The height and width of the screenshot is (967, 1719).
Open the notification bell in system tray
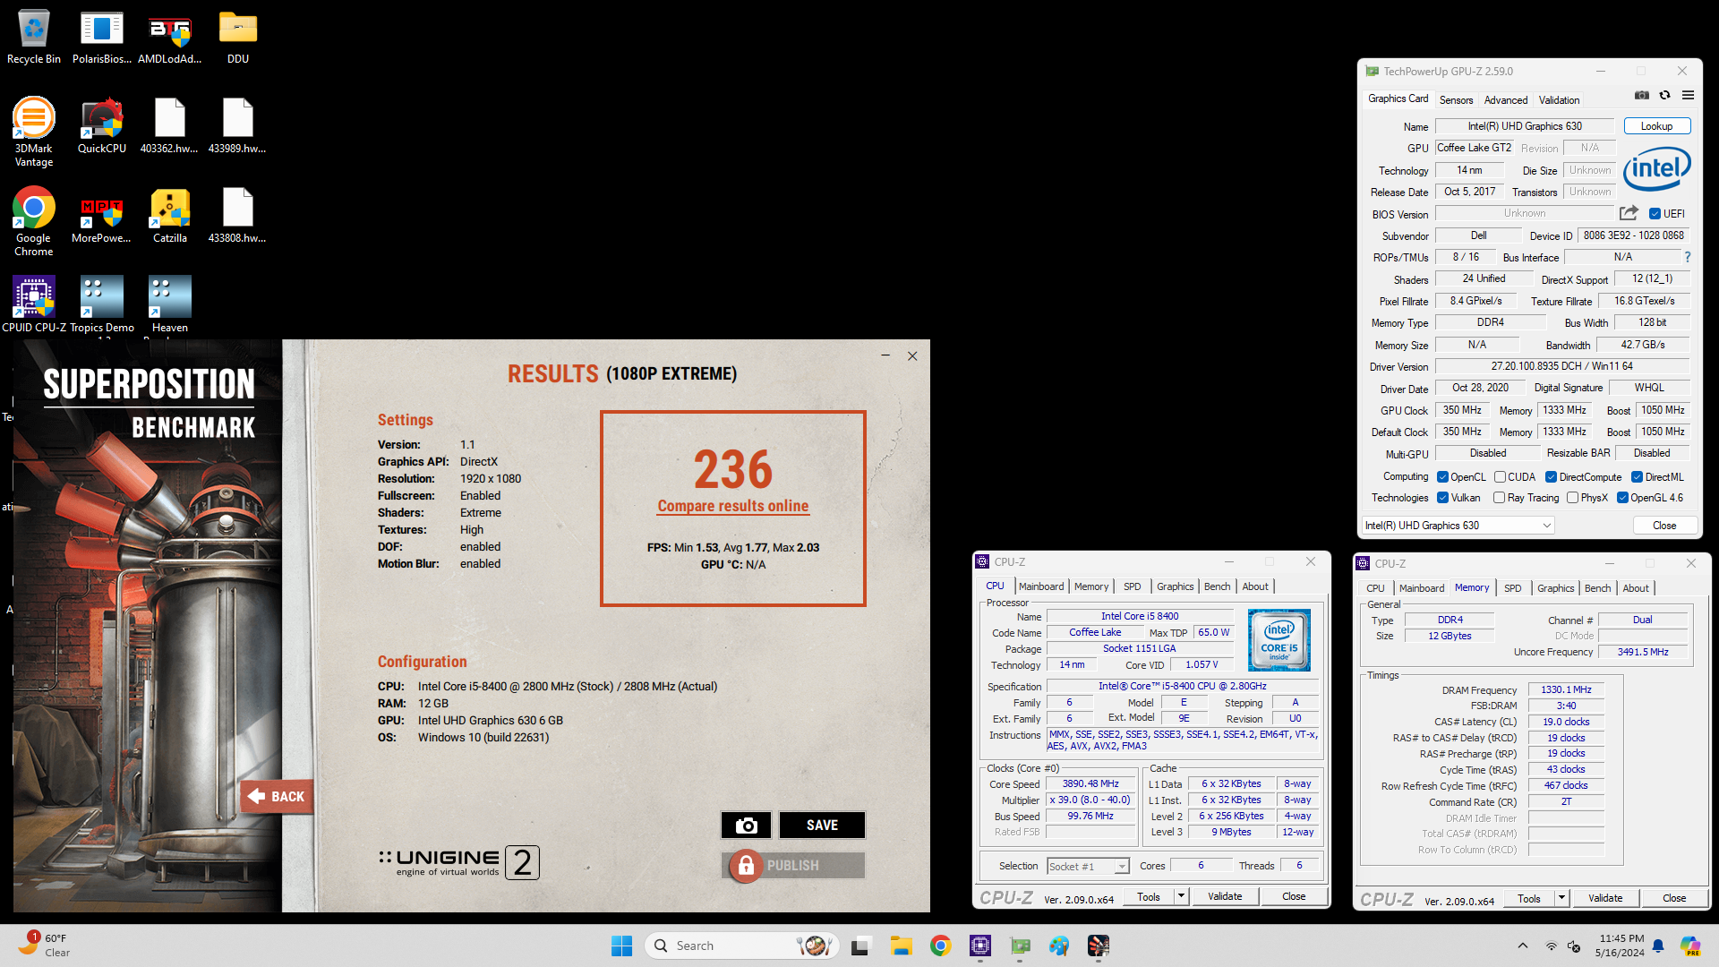click(x=1658, y=946)
